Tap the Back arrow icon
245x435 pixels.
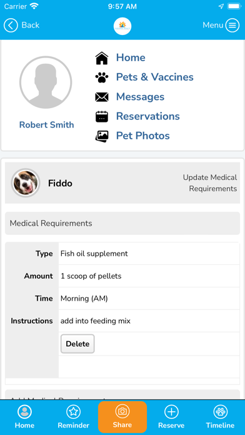tap(11, 26)
